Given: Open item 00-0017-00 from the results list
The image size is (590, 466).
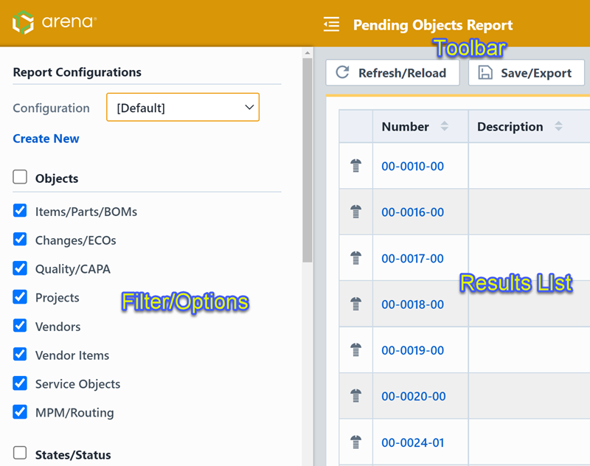Looking at the screenshot, I should coord(412,258).
